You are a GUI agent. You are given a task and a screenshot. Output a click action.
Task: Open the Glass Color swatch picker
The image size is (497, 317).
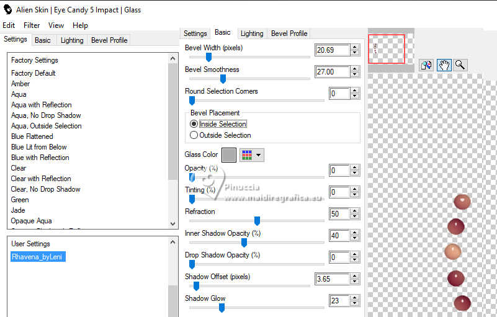click(229, 155)
